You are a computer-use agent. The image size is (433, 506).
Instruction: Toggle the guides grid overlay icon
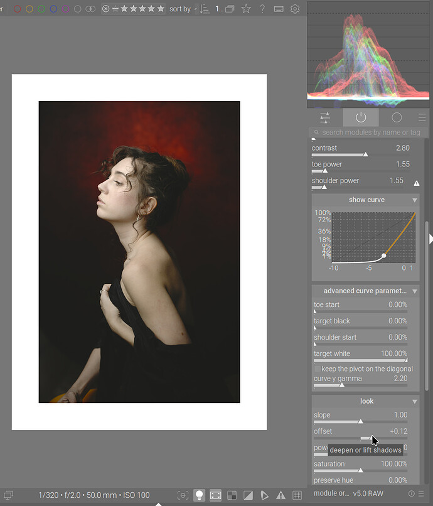297,495
